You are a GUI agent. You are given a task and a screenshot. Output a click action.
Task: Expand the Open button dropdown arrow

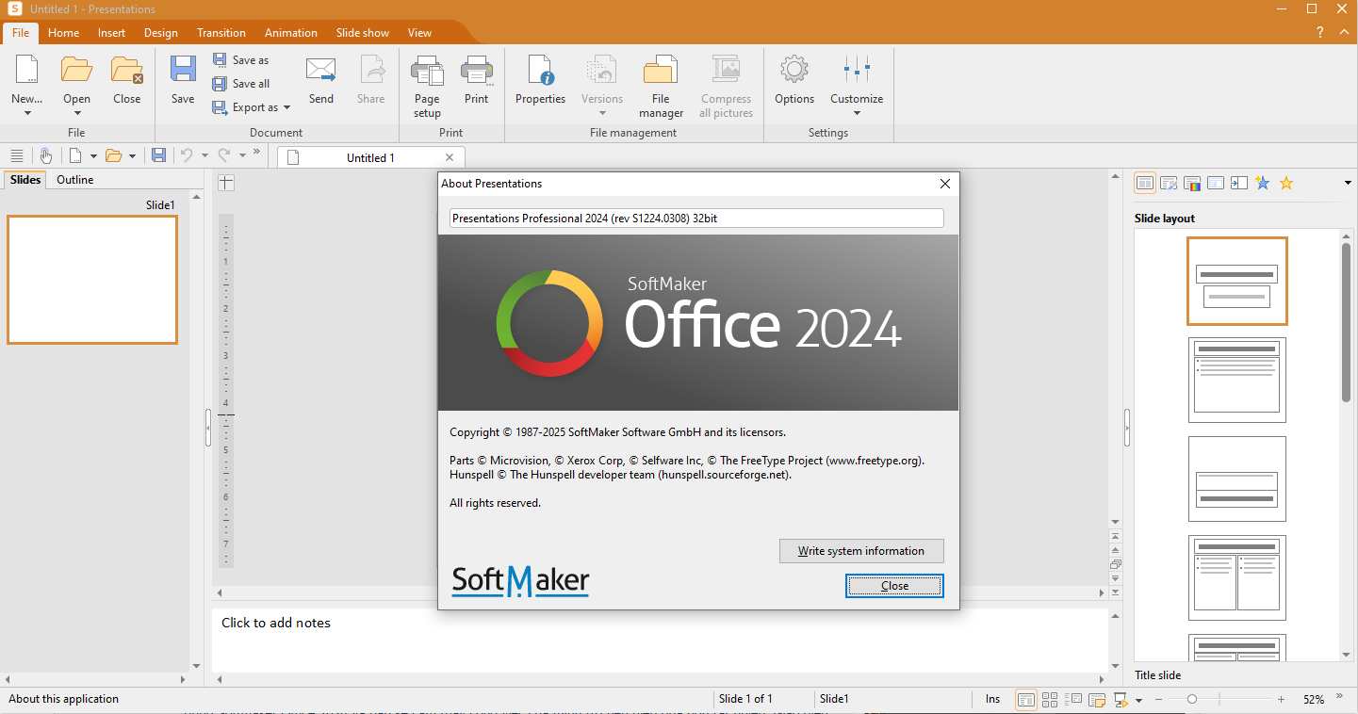click(x=76, y=113)
